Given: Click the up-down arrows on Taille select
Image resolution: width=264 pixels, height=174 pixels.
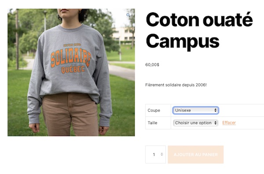Looking at the screenshot, I should point(215,123).
